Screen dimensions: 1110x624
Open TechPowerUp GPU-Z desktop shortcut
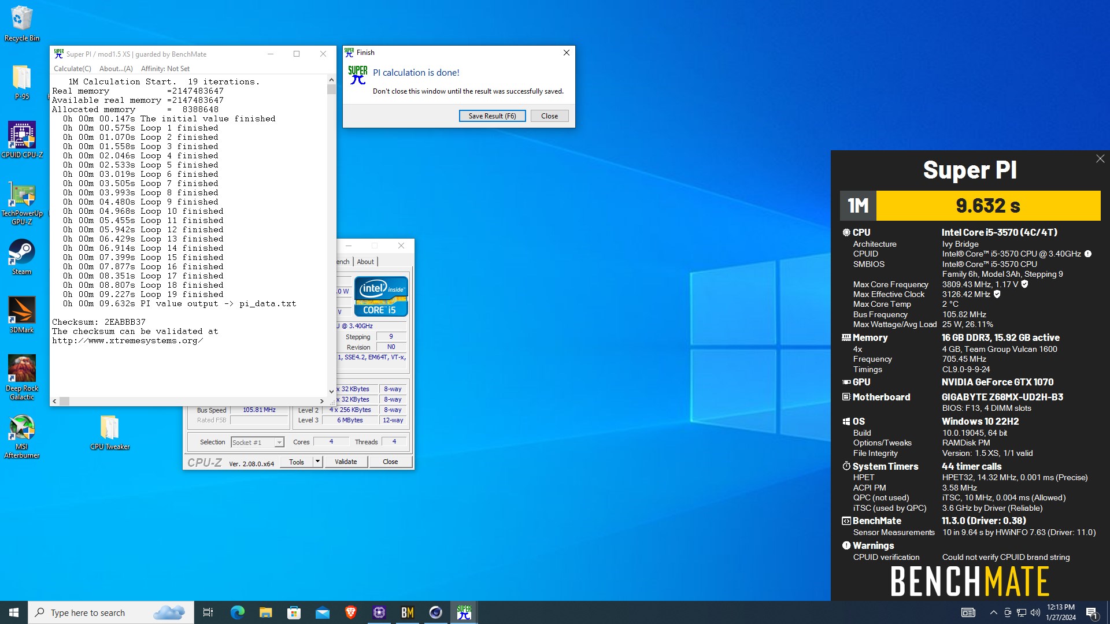(x=21, y=202)
